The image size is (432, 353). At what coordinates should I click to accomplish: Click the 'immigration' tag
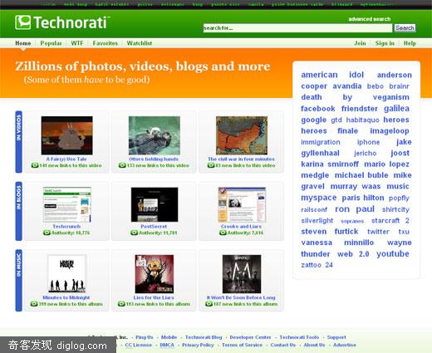321,142
